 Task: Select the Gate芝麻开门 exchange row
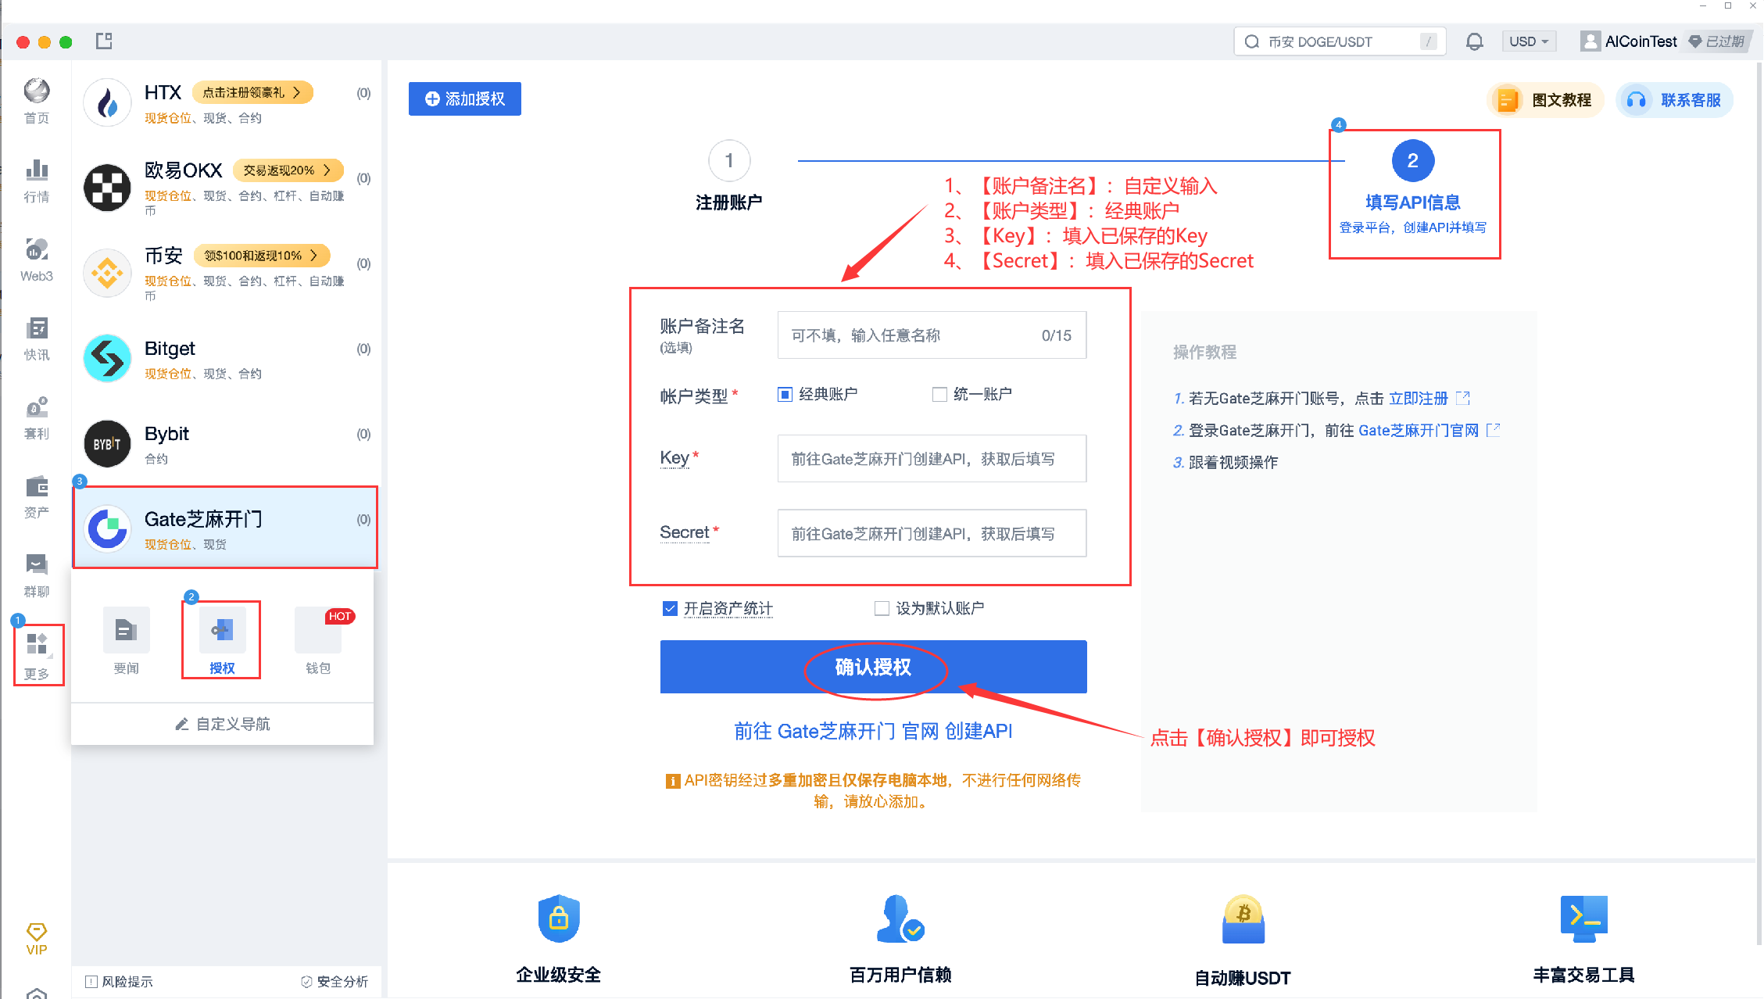pos(225,528)
